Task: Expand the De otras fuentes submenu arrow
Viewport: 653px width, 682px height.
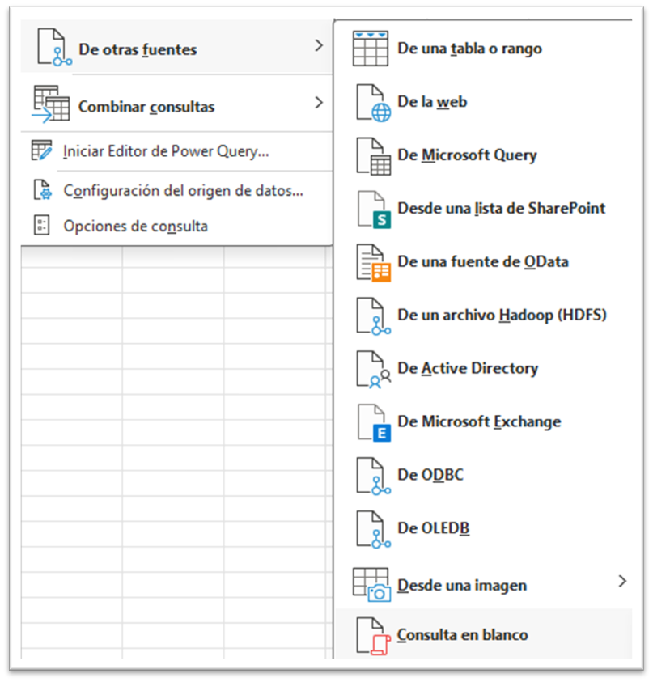Action: click(319, 45)
